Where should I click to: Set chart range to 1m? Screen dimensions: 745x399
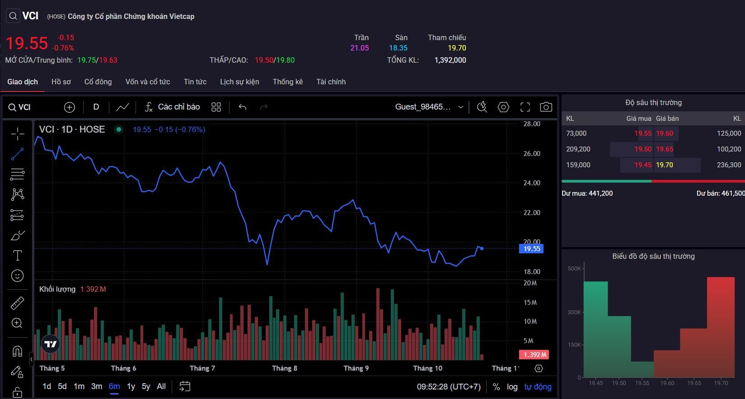click(79, 386)
